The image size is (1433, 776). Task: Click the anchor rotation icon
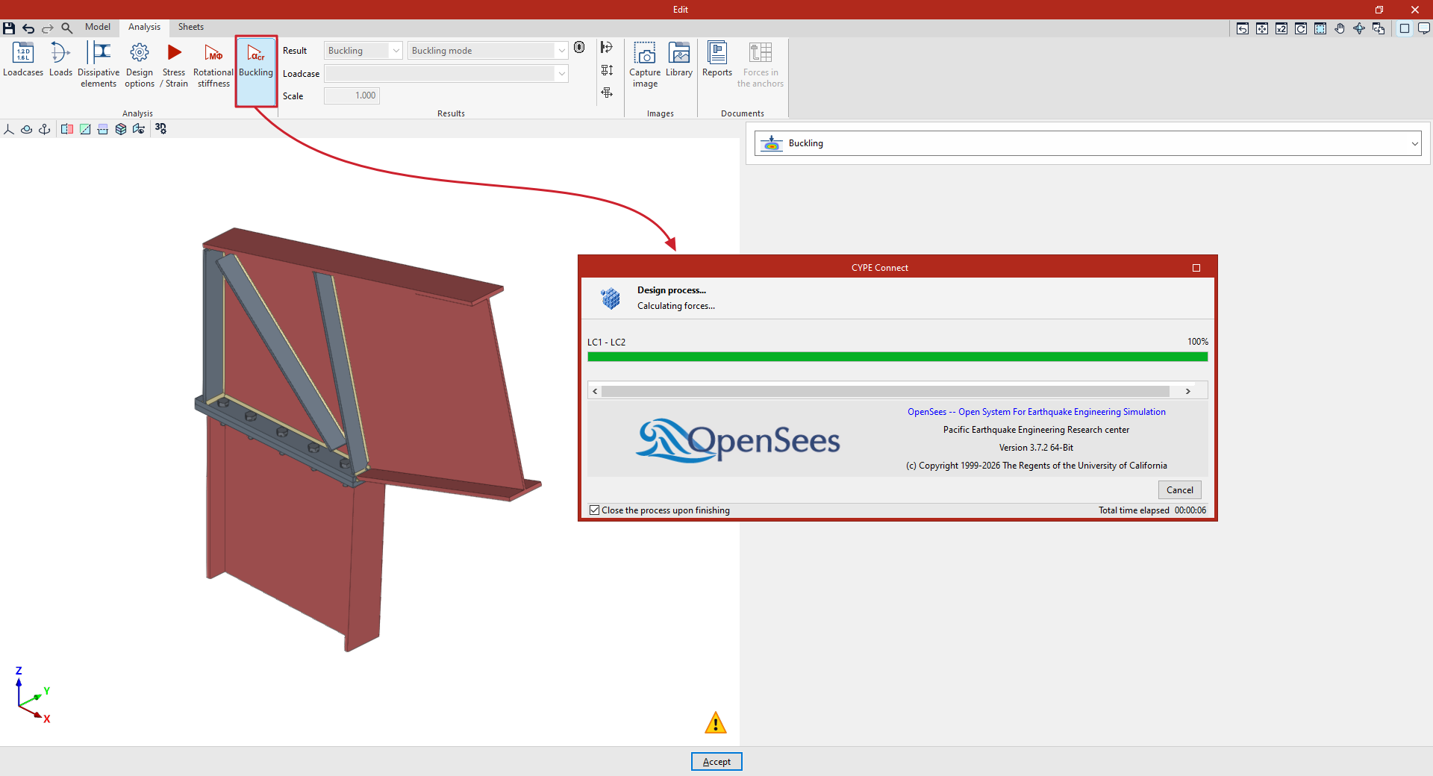click(x=45, y=129)
